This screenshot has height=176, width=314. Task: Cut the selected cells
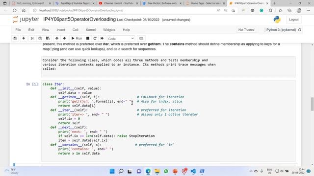(x=32, y=38)
